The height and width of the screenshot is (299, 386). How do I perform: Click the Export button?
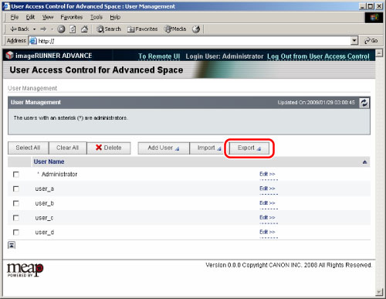click(249, 148)
